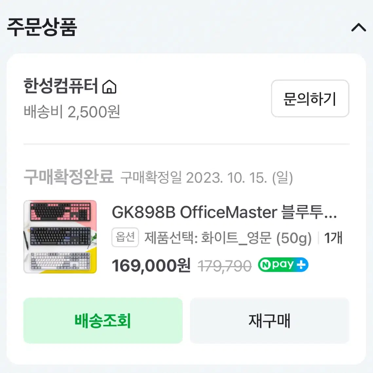
Task: Tap the 구매확정완료 status label
Action: point(68,177)
